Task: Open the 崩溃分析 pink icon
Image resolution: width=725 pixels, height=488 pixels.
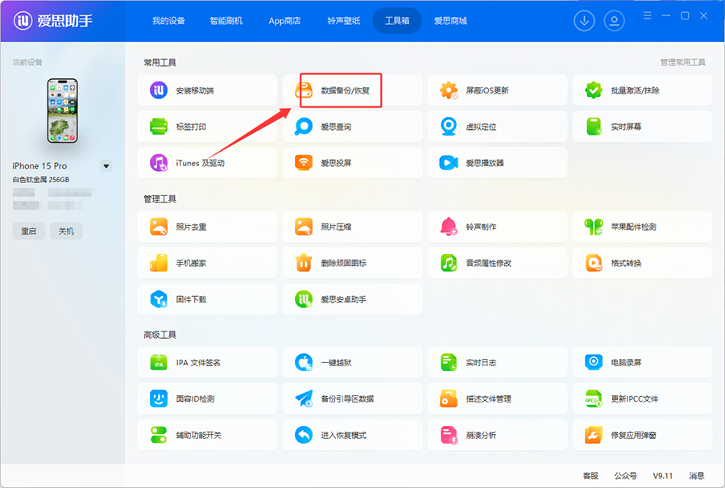Action: click(449, 435)
